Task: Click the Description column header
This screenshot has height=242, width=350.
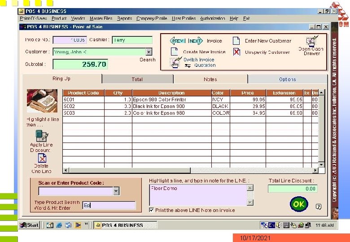Action: point(172,93)
